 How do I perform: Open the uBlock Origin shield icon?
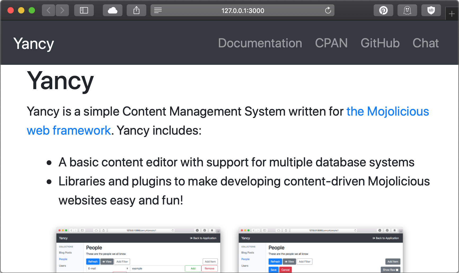(431, 11)
